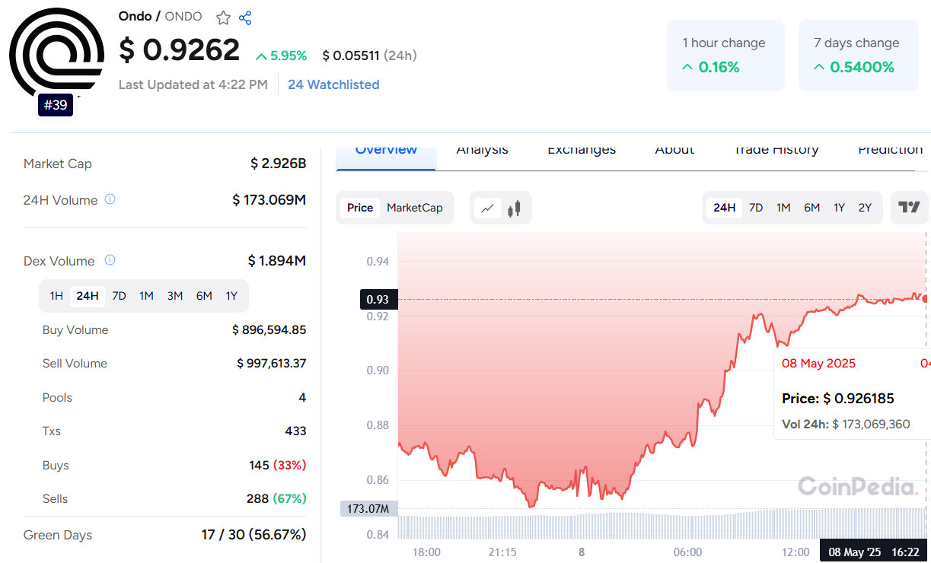Click the star favorite icon next to ONDO

[223, 17]
